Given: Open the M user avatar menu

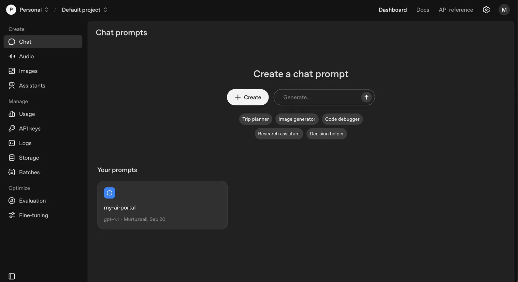Looking at the screenshot, I should click(x=504, y=10).
